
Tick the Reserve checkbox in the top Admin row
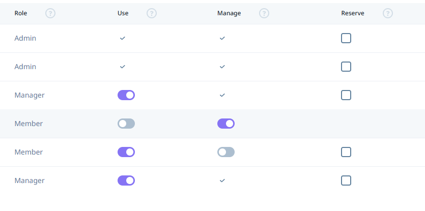pyautogui.click(x=346, y=38)
